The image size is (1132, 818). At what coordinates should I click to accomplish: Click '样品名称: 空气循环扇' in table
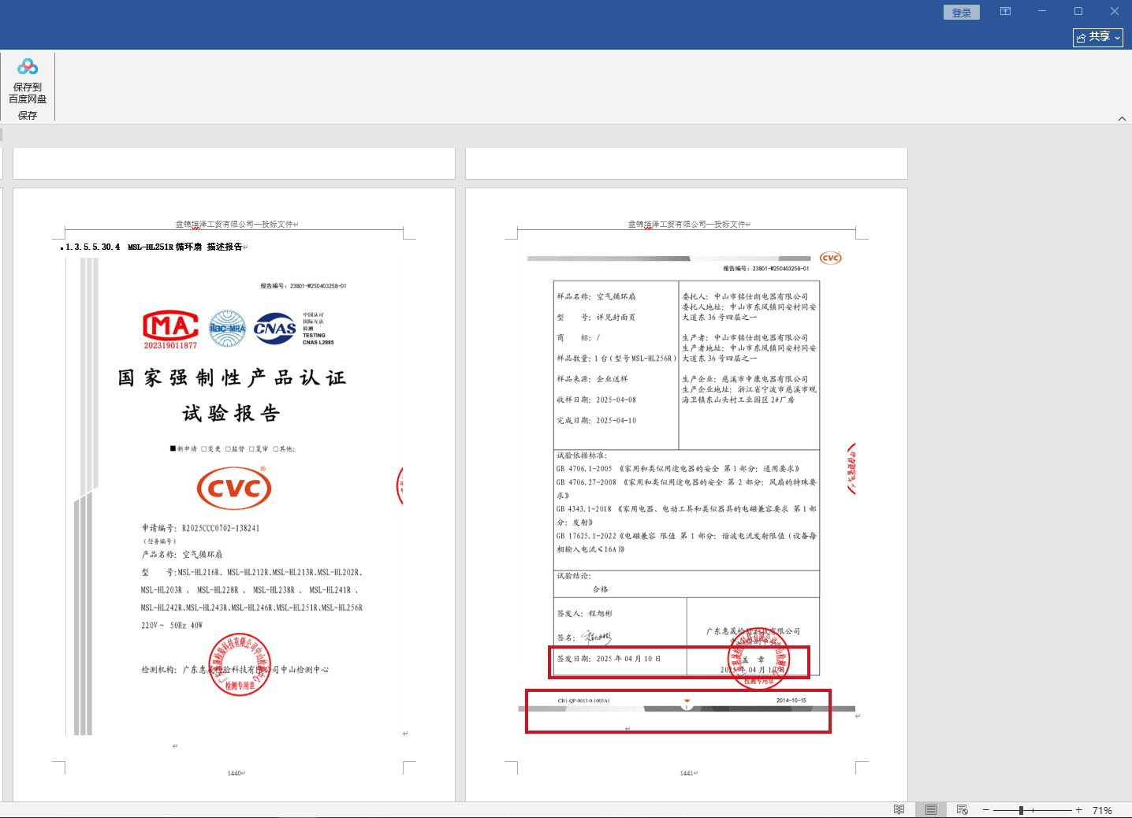coord(596,297)
